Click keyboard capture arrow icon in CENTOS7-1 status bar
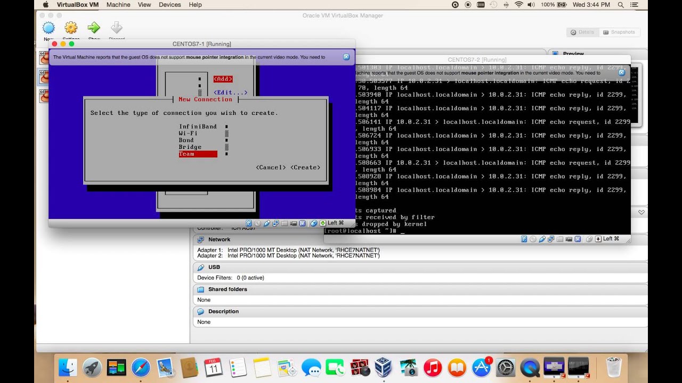The height and width of the screenshot is (383, 682). [x=323, y=223]
